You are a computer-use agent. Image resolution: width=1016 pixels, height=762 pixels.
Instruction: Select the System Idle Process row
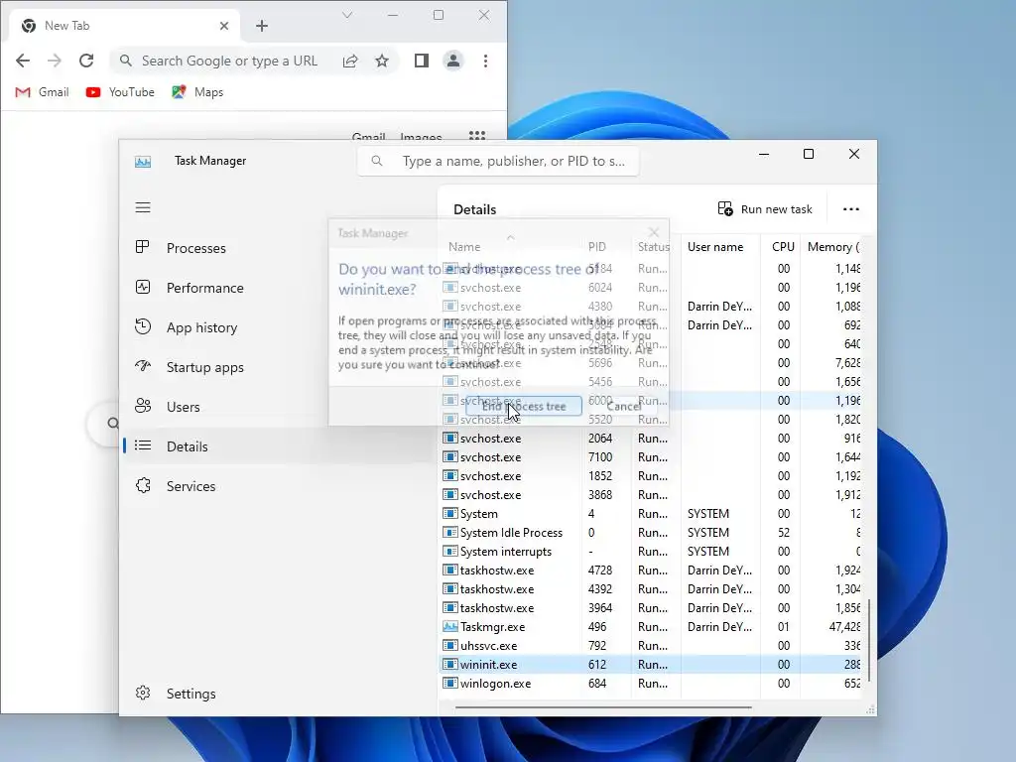coord(651,533)
